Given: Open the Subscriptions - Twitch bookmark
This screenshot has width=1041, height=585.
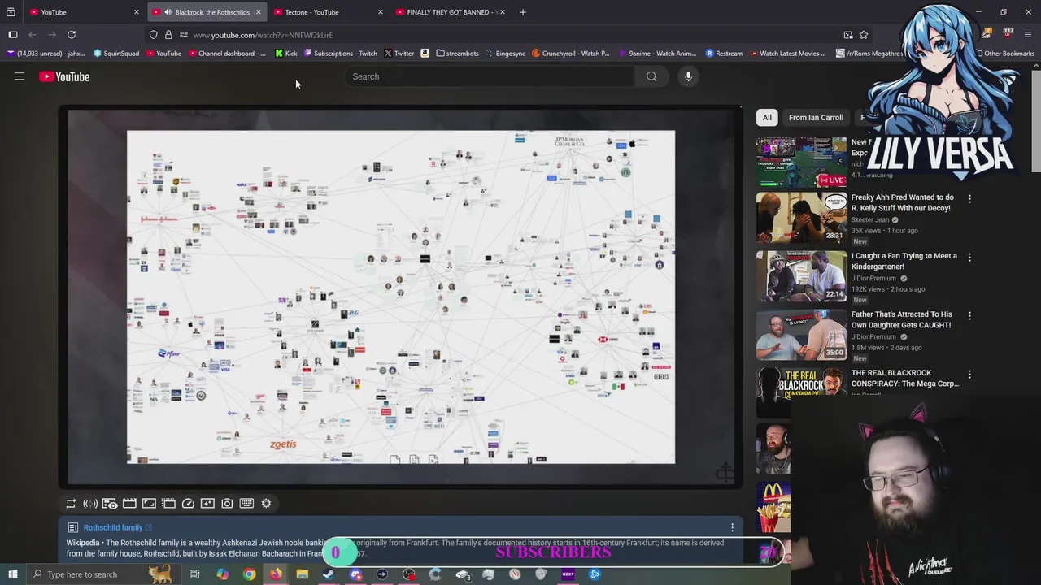Looking at the screenshot, I should point(341,54).
